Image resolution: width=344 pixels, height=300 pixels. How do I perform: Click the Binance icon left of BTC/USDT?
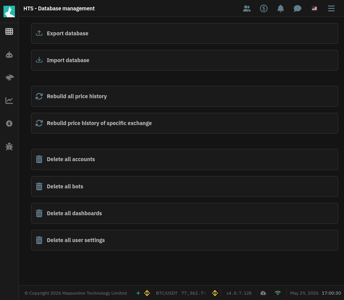(x=147, y=293)
